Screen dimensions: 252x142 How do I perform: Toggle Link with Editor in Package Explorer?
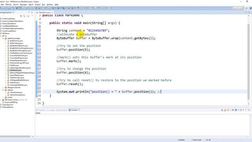[x=24, y=16]
